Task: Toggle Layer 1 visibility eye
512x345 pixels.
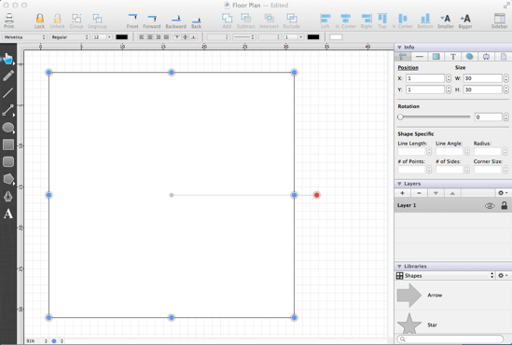Action: 490,206
